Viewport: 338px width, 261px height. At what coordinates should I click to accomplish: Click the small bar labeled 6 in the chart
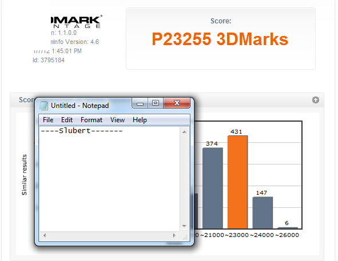(288, 228)
